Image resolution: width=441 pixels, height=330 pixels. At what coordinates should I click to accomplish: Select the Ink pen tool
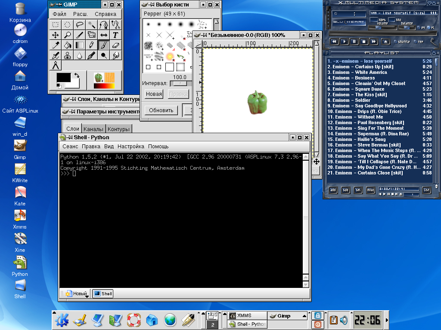pos(92,55)
